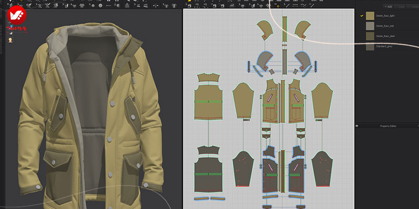
Task: Click the symmetric mirror arrows icon
Action: [x=156, y=5]
